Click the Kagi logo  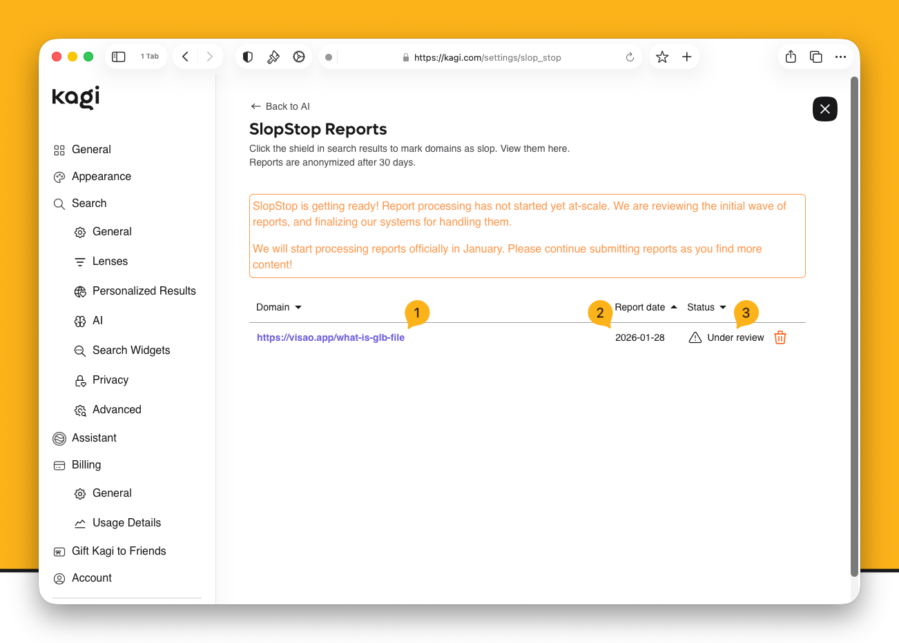click(75, 97)
